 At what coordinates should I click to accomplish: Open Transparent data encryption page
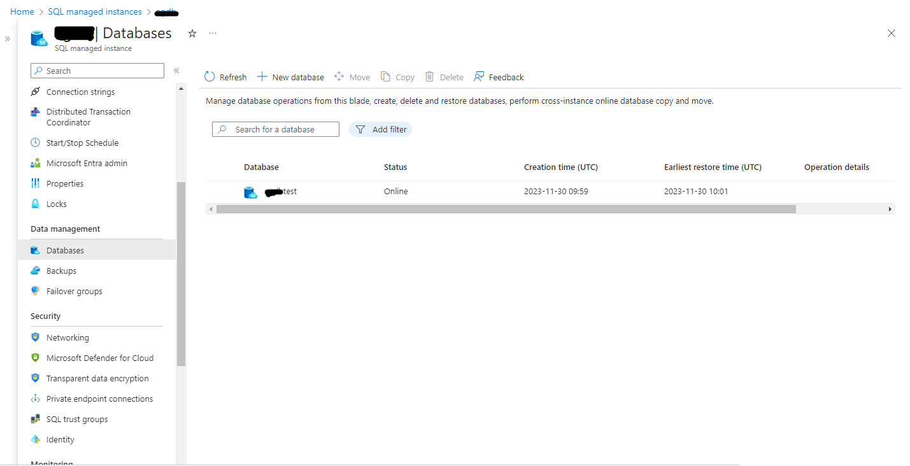97,378
